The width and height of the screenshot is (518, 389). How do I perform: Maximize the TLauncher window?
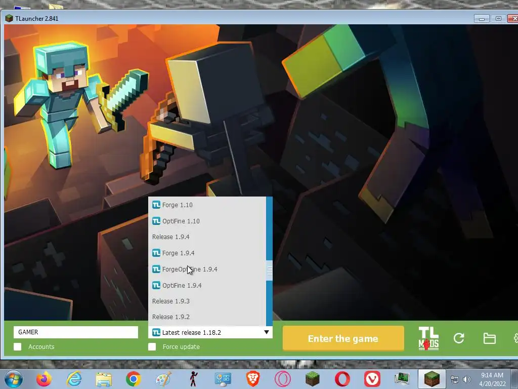point(498,19)
